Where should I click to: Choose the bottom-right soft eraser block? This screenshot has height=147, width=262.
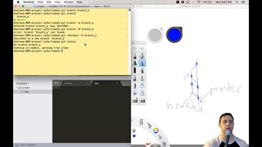pos(142,100)
